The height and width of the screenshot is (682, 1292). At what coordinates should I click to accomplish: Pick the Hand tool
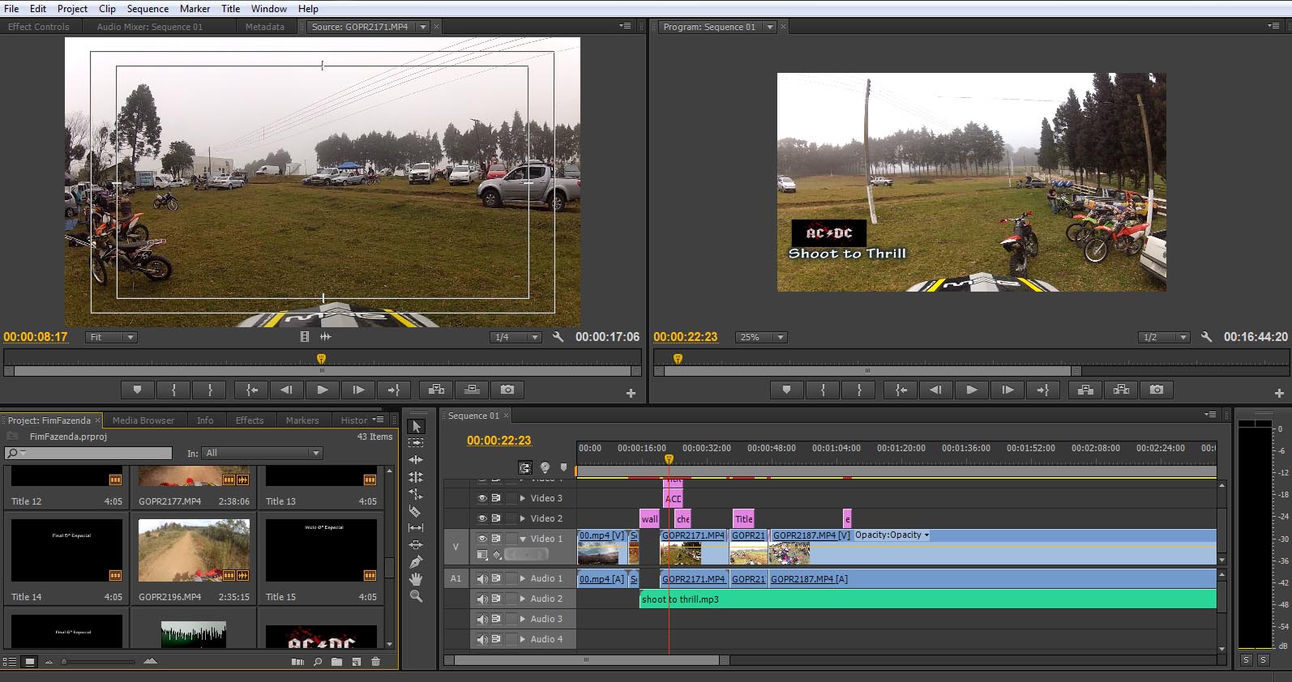[415, 578]
